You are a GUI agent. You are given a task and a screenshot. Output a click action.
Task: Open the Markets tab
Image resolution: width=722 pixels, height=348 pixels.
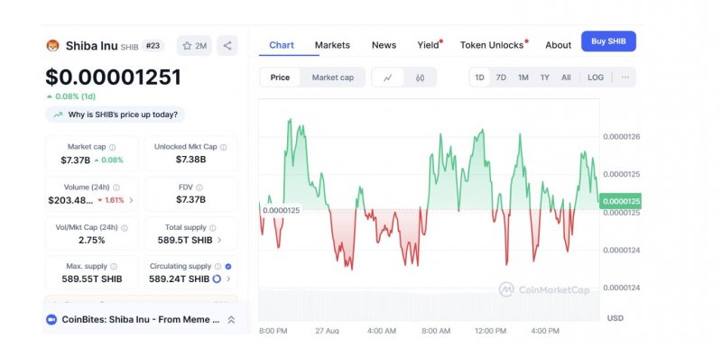click(332, 45)
